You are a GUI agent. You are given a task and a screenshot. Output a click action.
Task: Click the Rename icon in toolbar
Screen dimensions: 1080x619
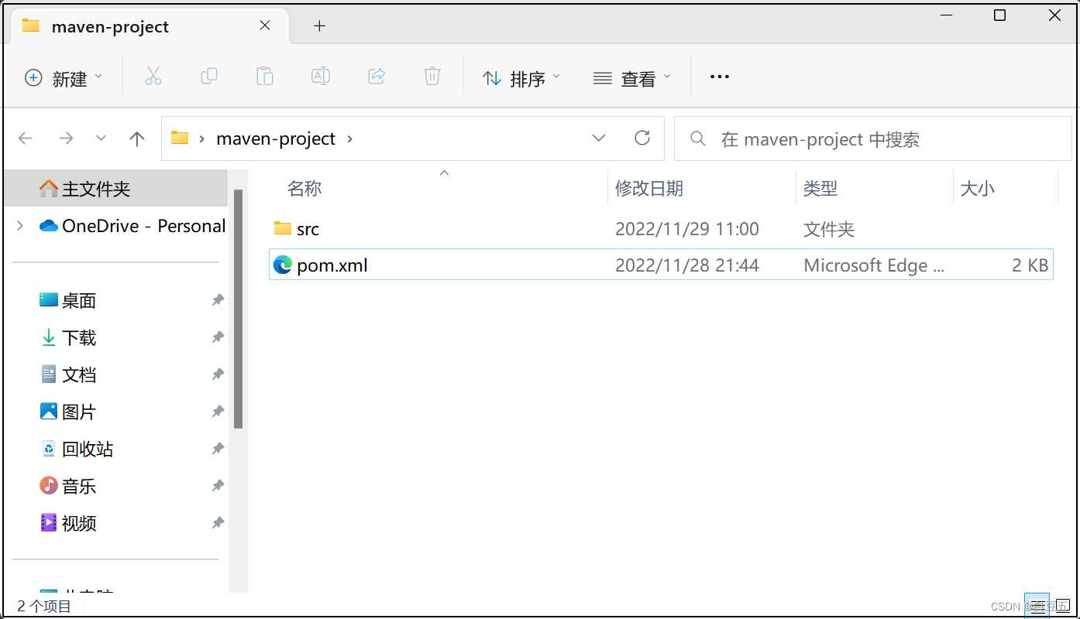tap(321, 76)
